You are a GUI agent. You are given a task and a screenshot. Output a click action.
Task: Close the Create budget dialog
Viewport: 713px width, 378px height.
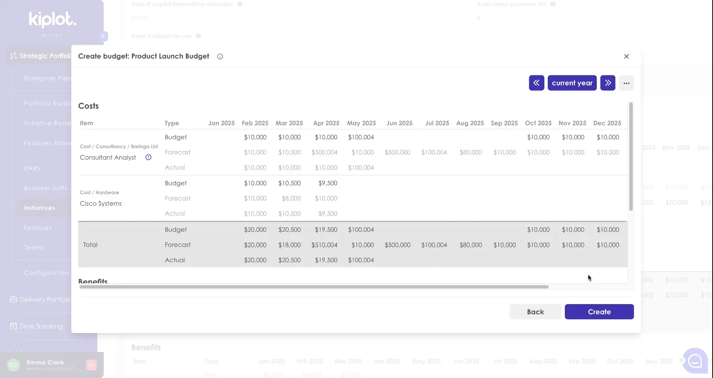coord(626,56)
